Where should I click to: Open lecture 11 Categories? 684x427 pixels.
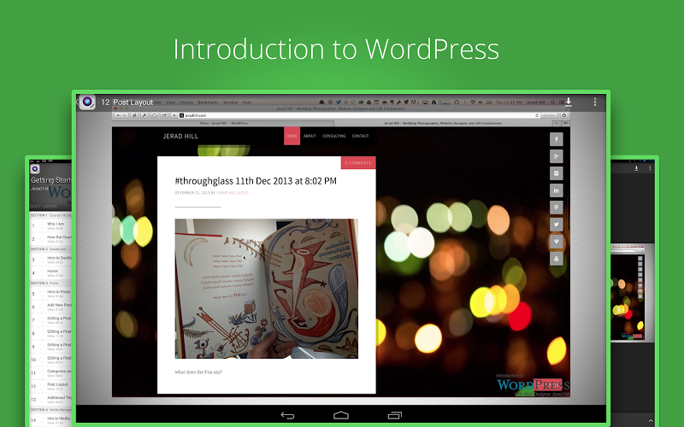coord(51,373)
